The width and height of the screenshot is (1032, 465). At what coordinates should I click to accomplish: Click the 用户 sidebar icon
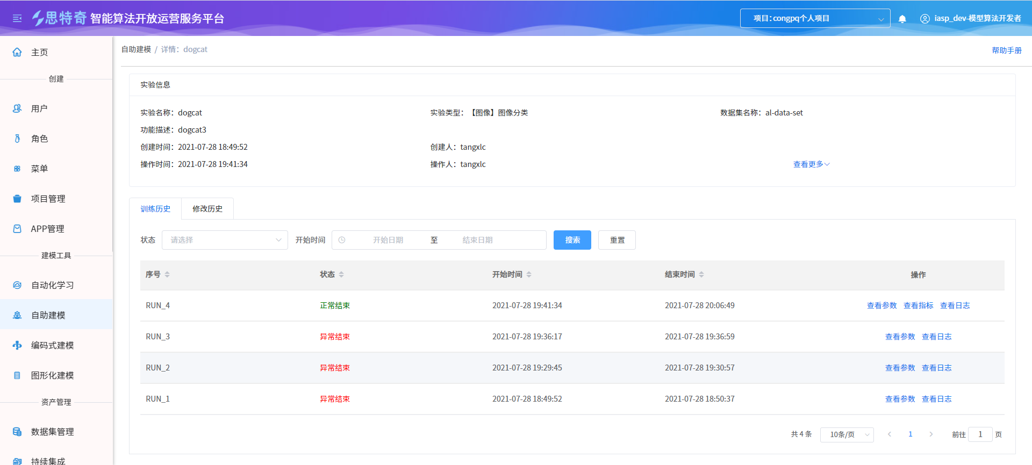(x=17, y=108)
